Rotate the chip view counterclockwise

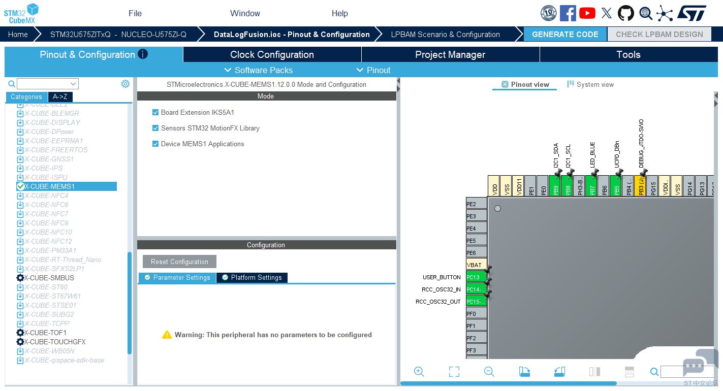point(559,372)
